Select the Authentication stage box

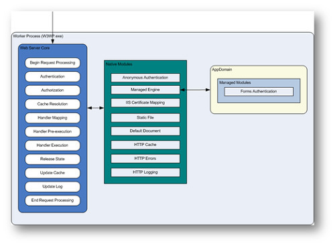tap(52, 76)
